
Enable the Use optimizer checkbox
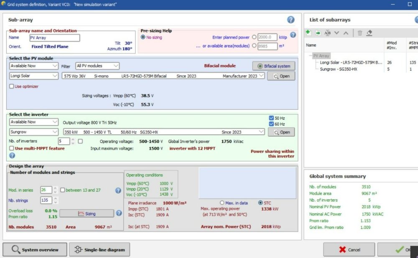coord(12,86)
